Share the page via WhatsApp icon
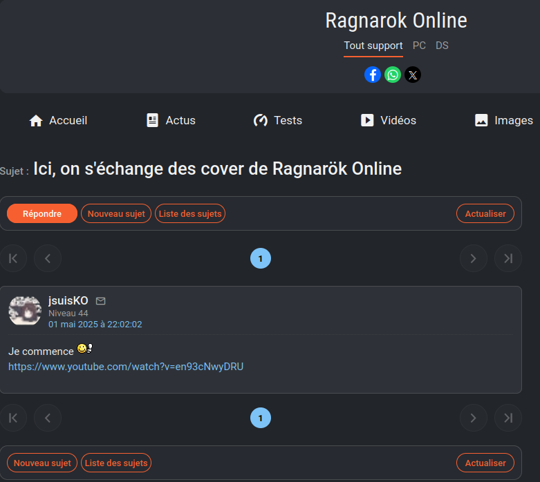This screenshot has height=482, width=540. click(393, 75)
